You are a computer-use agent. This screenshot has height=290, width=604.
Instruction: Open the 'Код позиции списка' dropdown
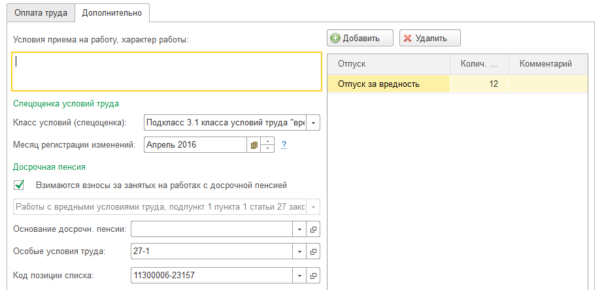[301, 275]
